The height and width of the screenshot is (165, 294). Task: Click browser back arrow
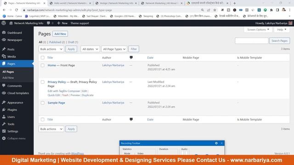pos(4,10)
